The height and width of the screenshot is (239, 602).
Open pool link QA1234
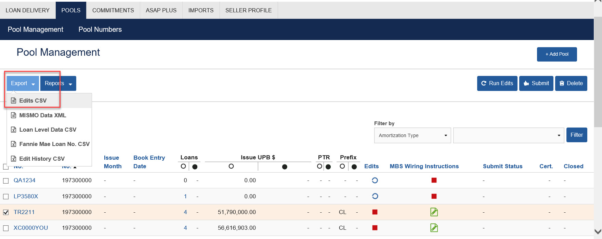25,180
